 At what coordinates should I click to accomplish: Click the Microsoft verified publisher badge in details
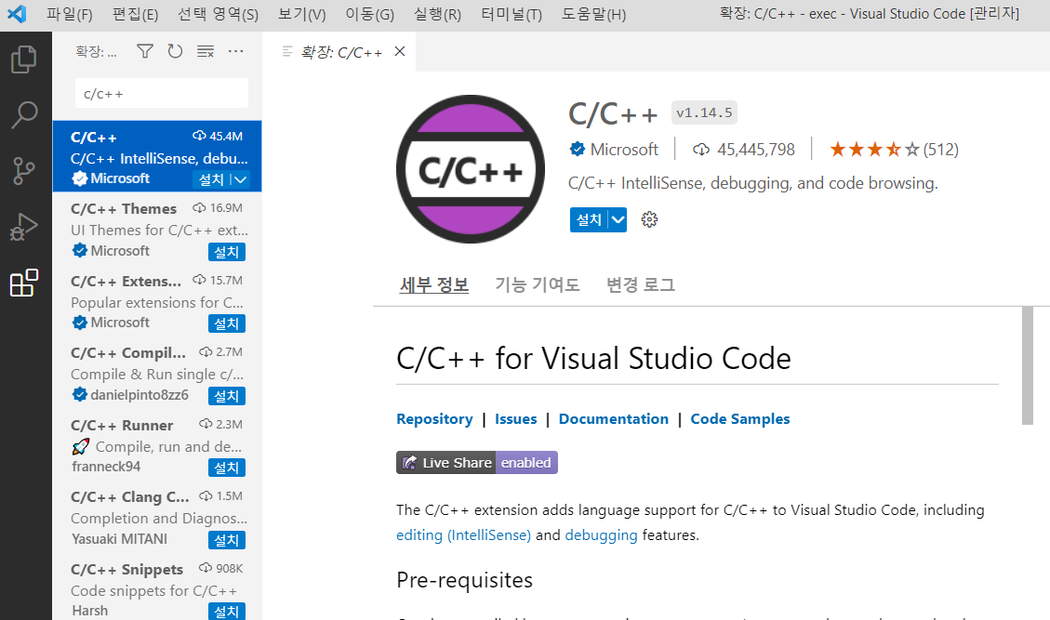578,149
